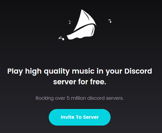Click the "server for free." headline line
The height and width of the screenshot is (133, 162).
click(80, 82)
